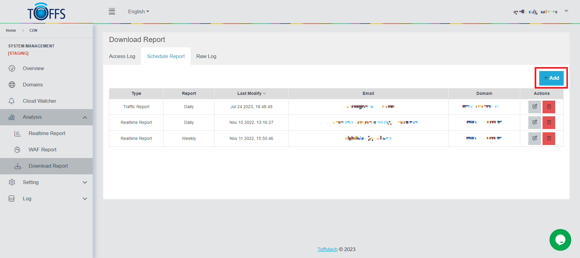Viewport: 580px width, 258px height.
Task: Open the user account dropdown arrow
Action: [x=566, y=11]
